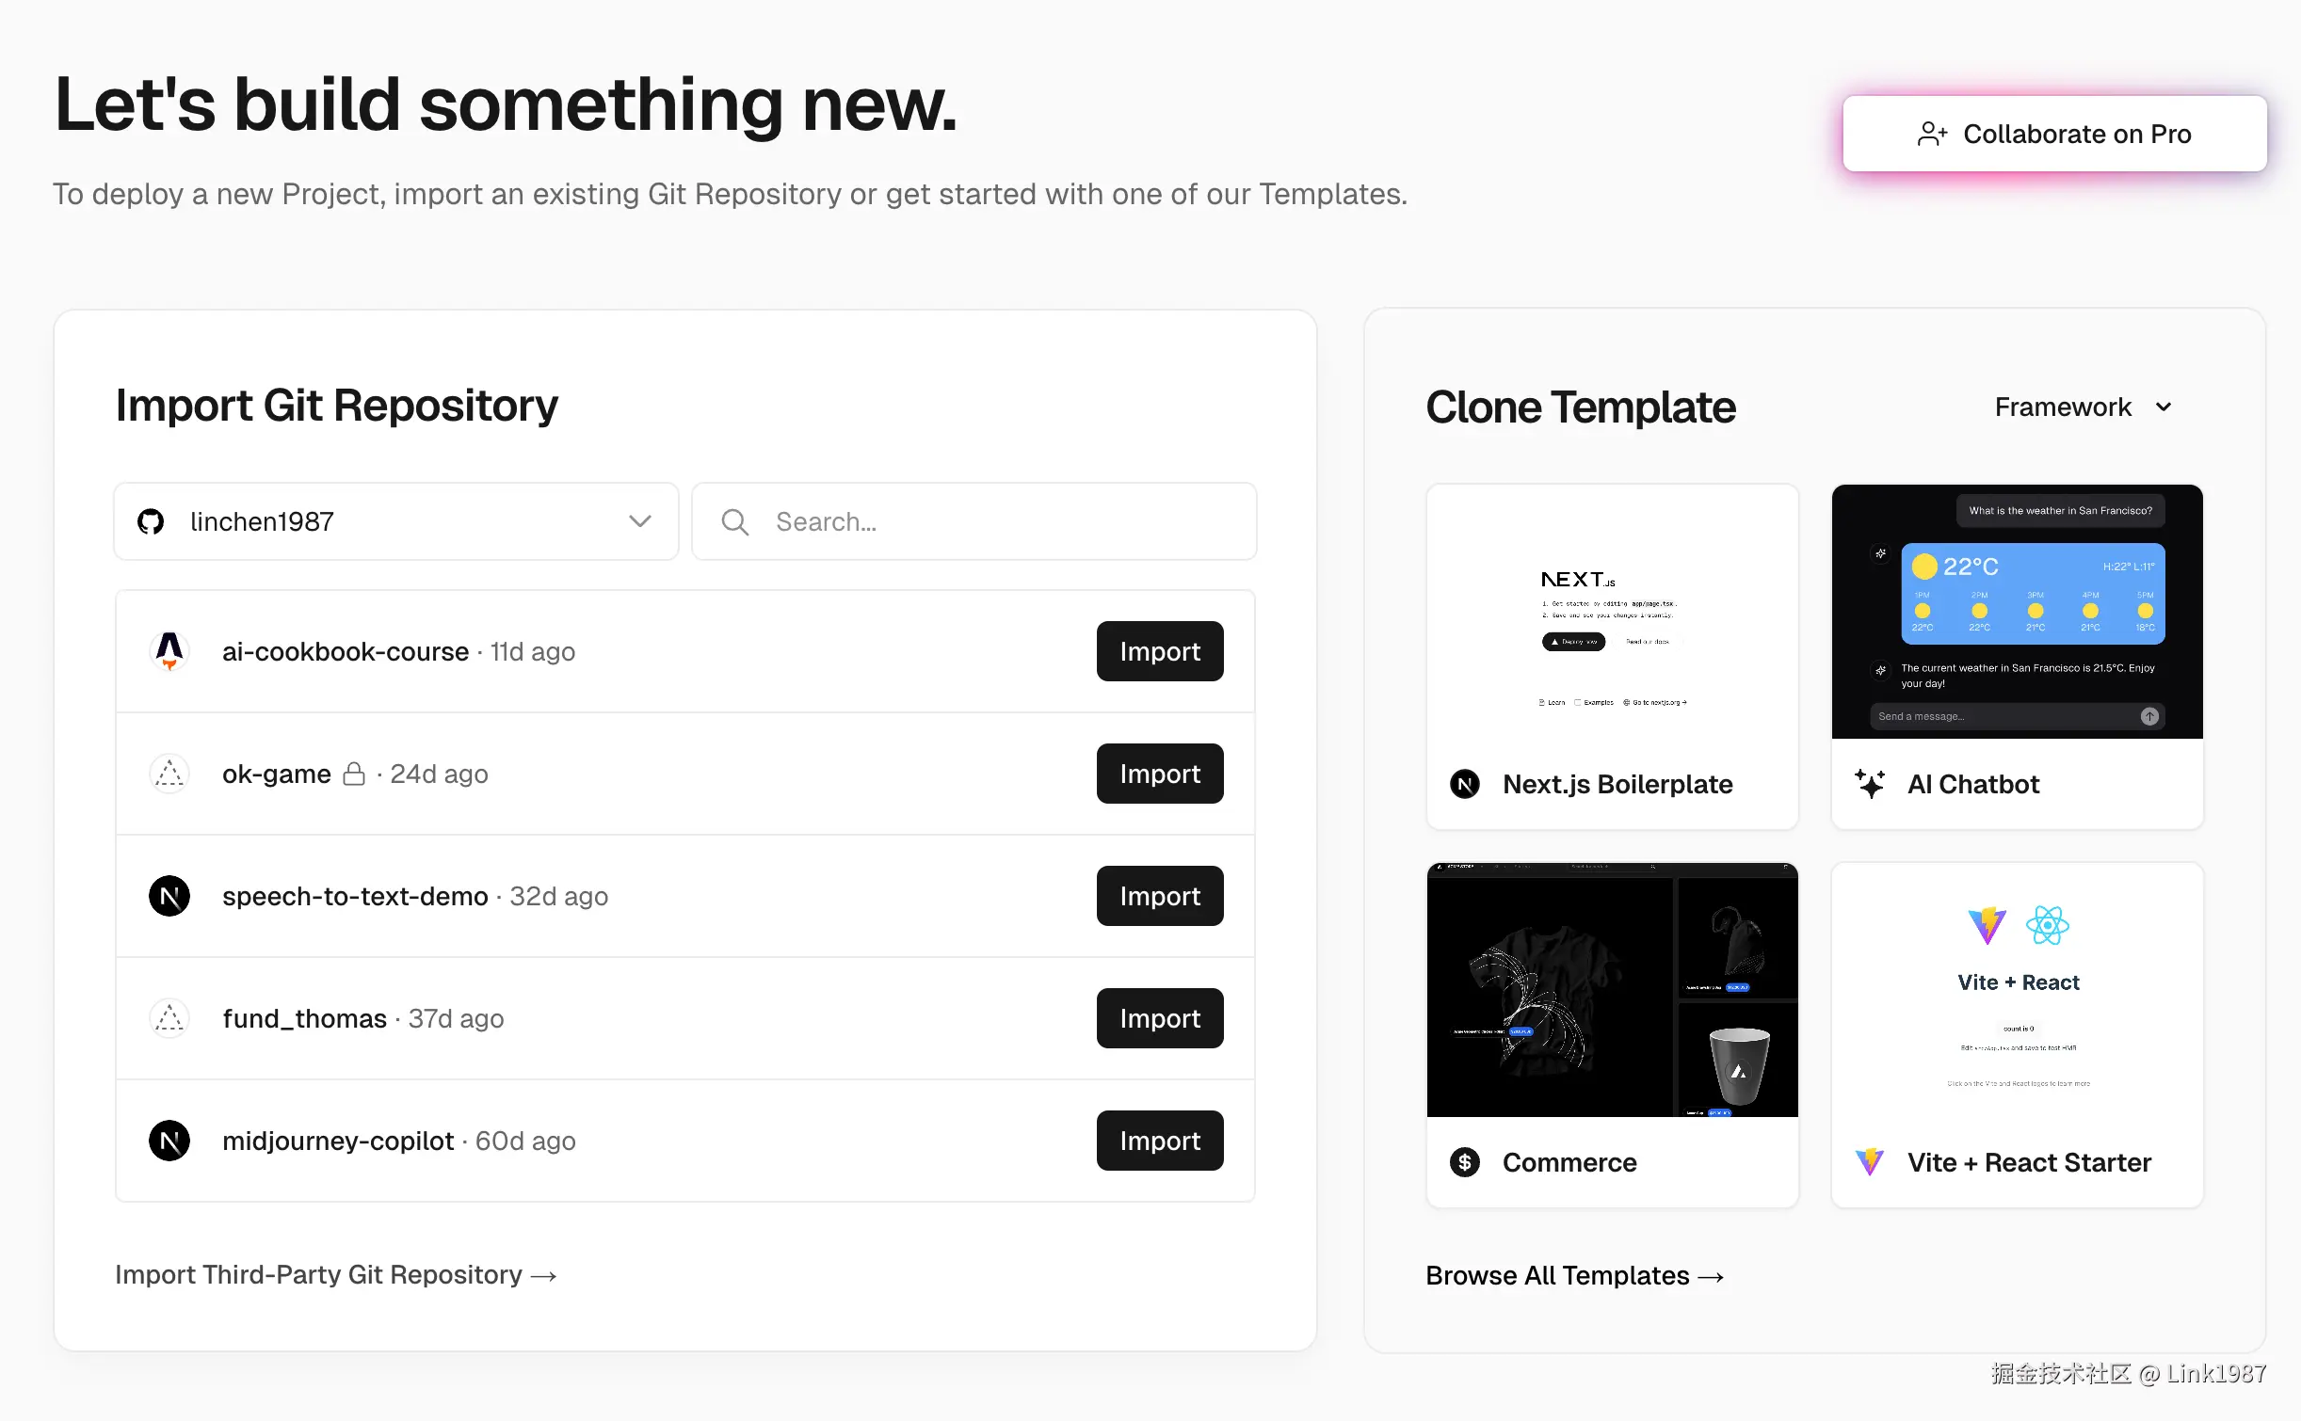Screen dimensions: 2301x1421
Task: Click the dotted triangle icon for fund_thomas
Action: point(169,1018)
